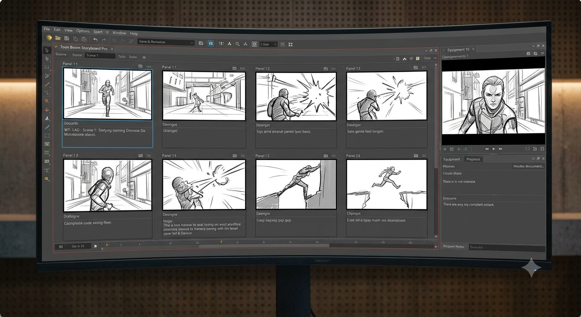Close the Toon Boom Storyboard Pro tab
The height and width of the screenshot is (317, 581).
click(x=112, y=49)
